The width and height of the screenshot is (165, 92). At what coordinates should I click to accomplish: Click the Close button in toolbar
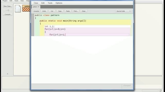pyautogui.click(x=84, y=11)
